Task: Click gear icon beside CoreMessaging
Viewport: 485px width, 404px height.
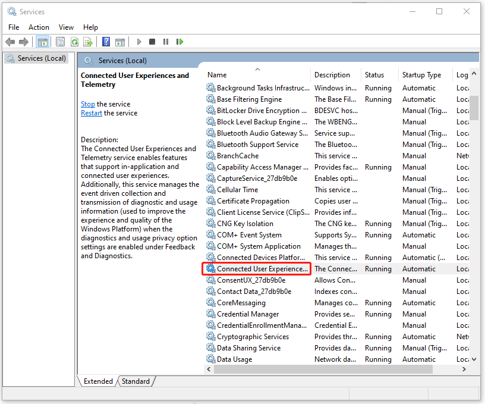Action: [x=211, y=302]
